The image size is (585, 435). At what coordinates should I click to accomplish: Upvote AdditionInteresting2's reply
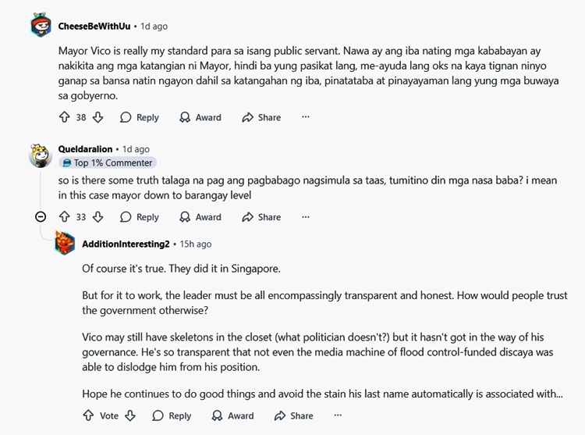tap(88, 416)
